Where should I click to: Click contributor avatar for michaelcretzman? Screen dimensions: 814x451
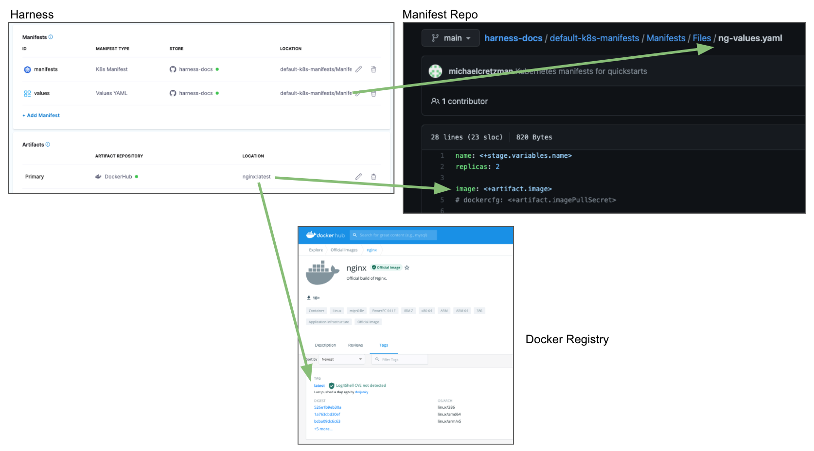[x=435, y=71]
